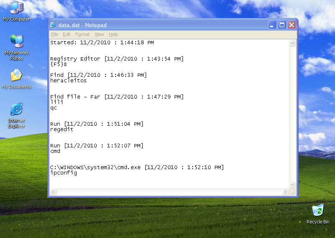Click the 'C:\WINDOWS\system32\cmd.exe' line
Screen dimensions: 335x238
coord(137,167)
